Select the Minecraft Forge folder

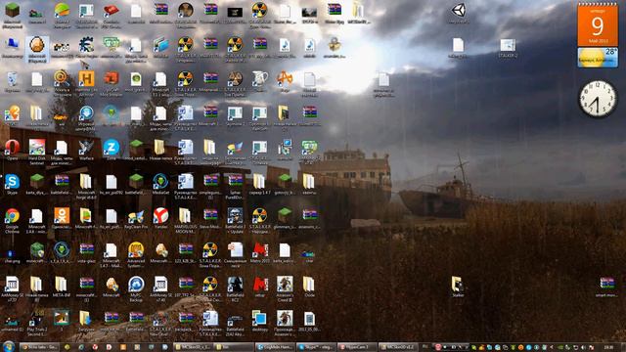(x=86, y=186)
